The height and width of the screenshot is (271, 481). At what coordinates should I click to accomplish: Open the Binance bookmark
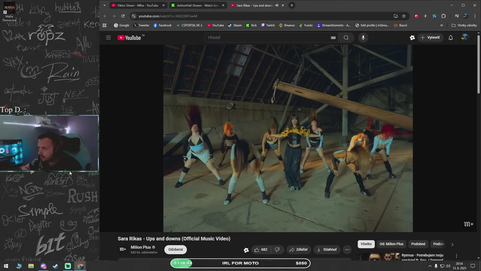(x=287, y=25)
